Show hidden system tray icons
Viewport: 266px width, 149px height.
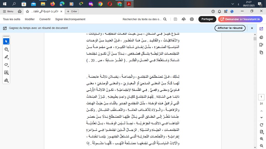[x=233, y=4]
